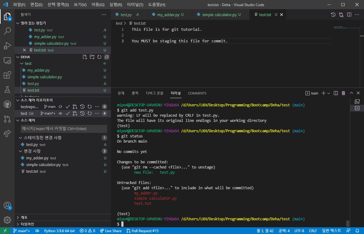Open the File menu
The width and height of the screenshot is (364, 234).
(x=19, y=5)
